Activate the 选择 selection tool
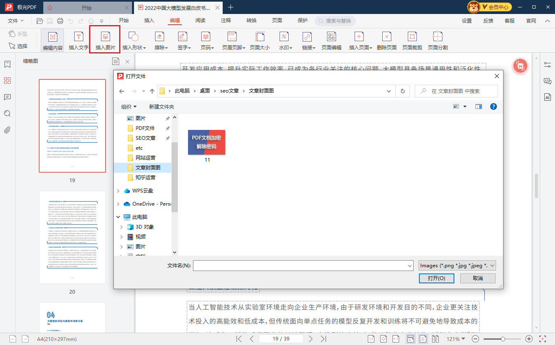The image size is (555, 345). point(18,46)
